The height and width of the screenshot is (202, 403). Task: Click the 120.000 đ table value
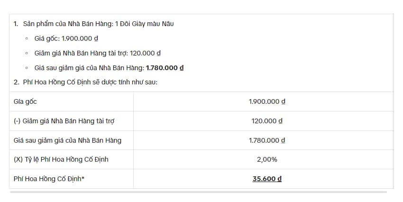point(267,121)
